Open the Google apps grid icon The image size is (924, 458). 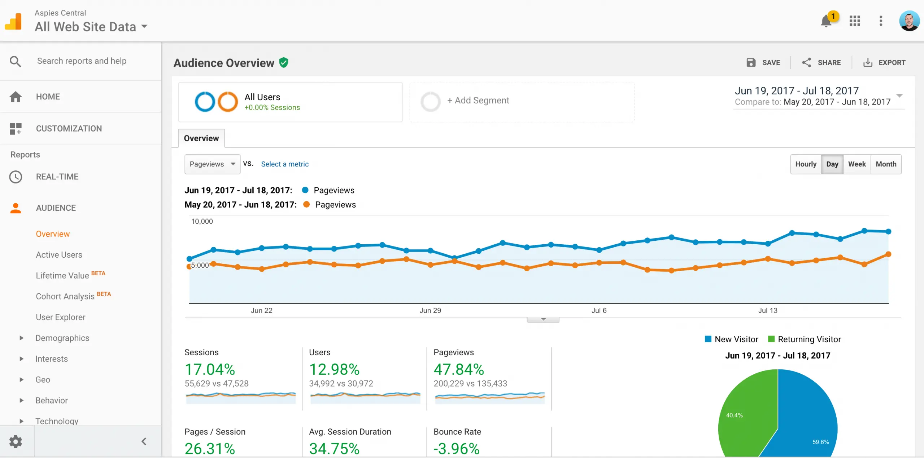pos(855,21)
